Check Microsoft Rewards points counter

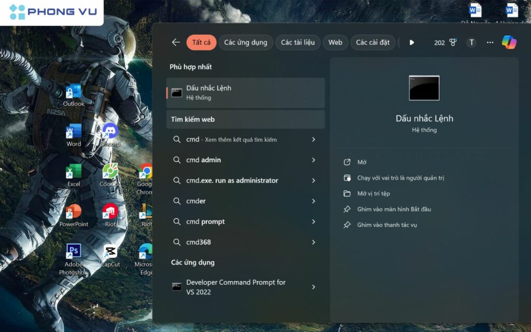click(x=445, y=42)
